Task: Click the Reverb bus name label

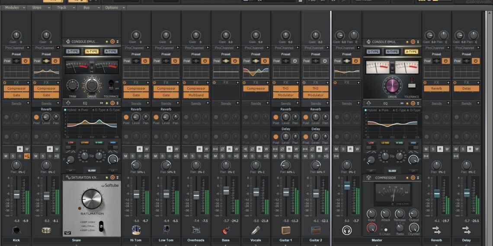Action: tap(436, 240)
